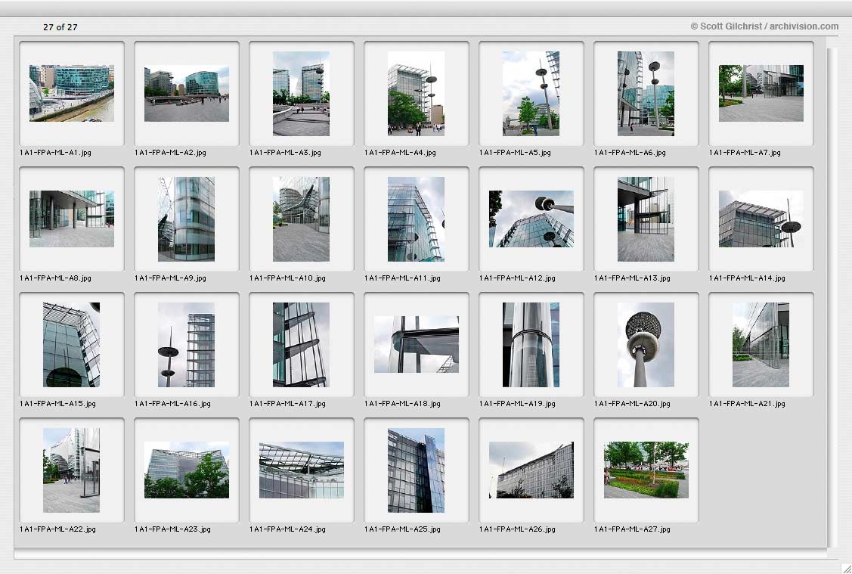The height and width of the screenshot is (574, 852).
Task: Click the file name text 1A1-FPA-ML-A10.jpg
Action: click(x=287, y=278)
